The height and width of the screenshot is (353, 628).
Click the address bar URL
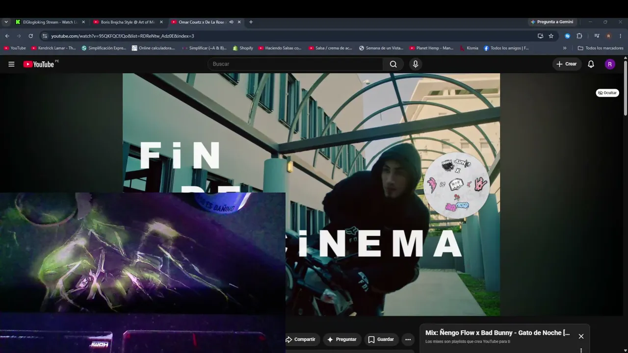pos(123,36)
